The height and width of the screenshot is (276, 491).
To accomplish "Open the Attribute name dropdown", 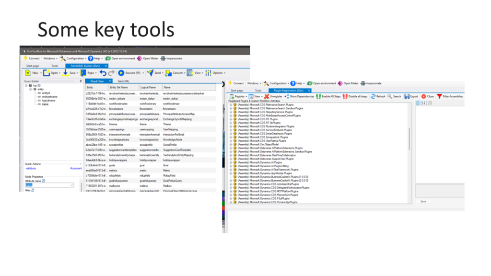I will [x=72, y=185].
